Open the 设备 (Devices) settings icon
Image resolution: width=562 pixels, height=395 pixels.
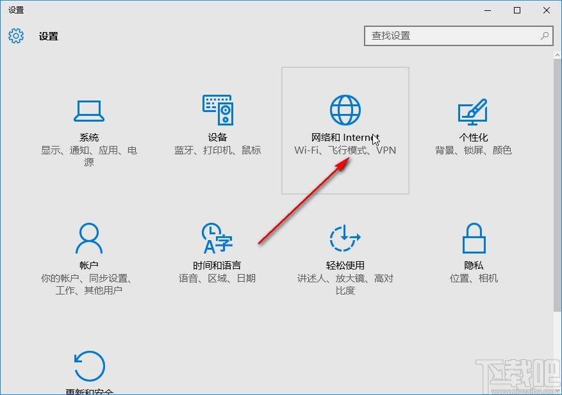click(x=217, y=110)
